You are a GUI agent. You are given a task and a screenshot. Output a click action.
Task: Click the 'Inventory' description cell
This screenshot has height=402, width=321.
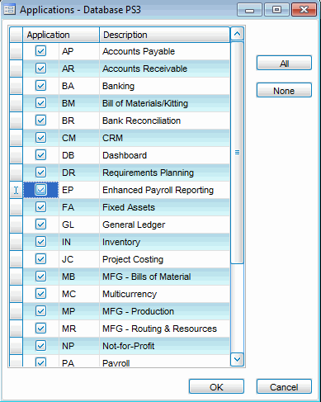(x=164, y=242)
